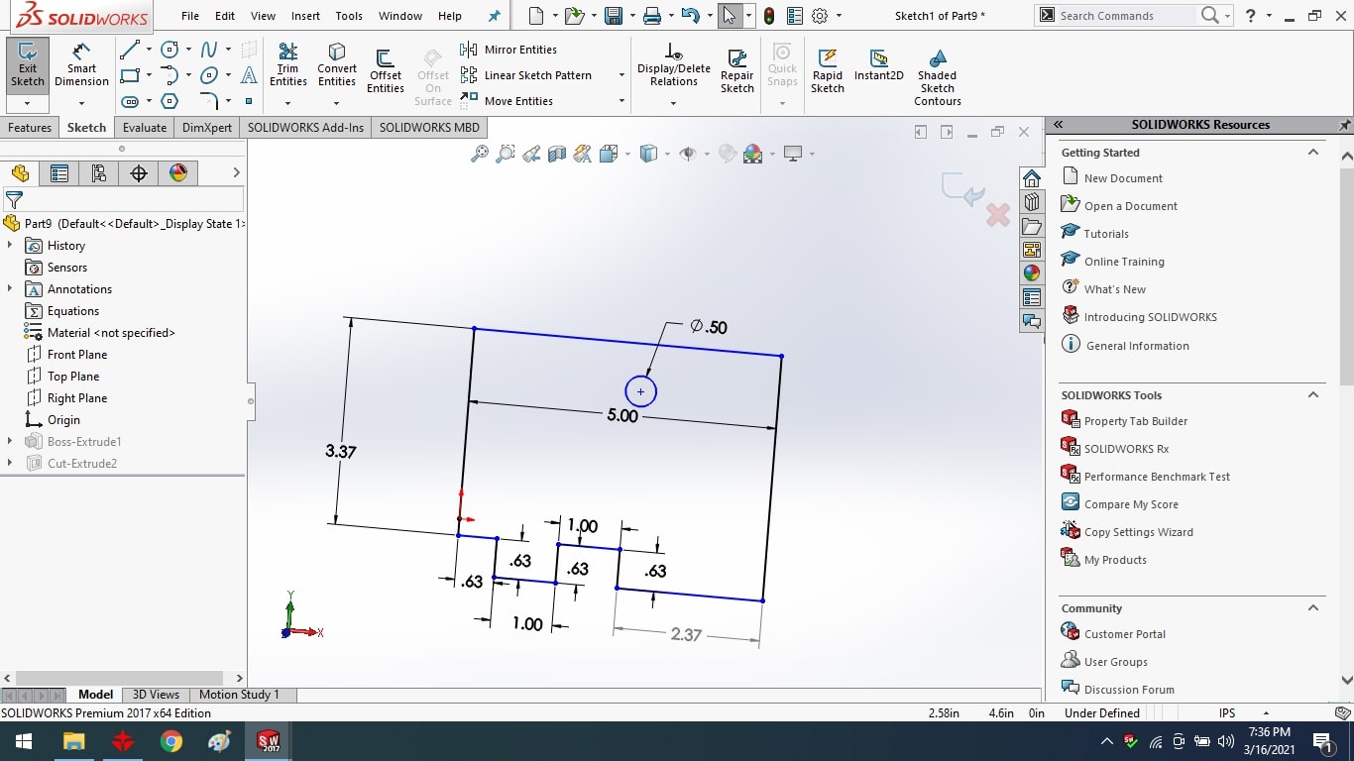Switch to the Evaluate tab
This screenshot has width=1354, height=761.
coord(145,128)
